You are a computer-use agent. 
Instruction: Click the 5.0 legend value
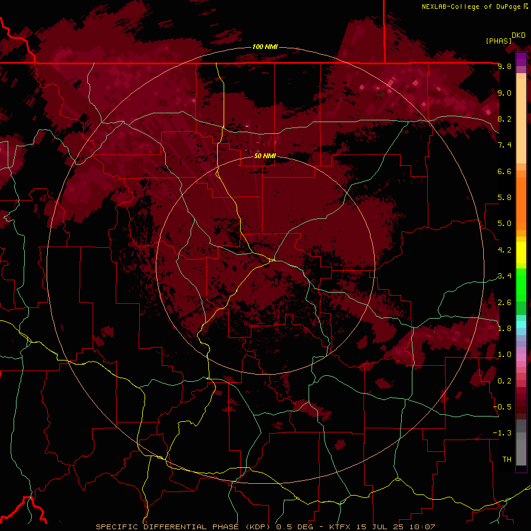(504, 224)
